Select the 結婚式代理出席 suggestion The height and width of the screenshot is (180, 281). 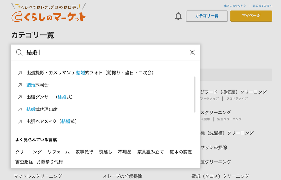(42, 109)
